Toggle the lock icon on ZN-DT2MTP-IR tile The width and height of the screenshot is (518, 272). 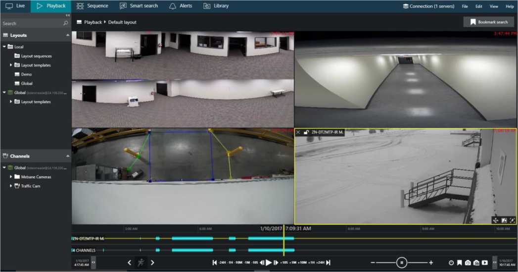pyautogui.click(x=306, y=132)
